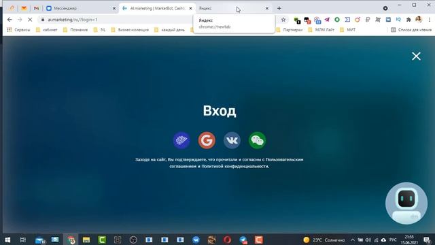Open the browser extensions puzzle icon
This screenshot has width=435, height=245.
tap(408, 20)
